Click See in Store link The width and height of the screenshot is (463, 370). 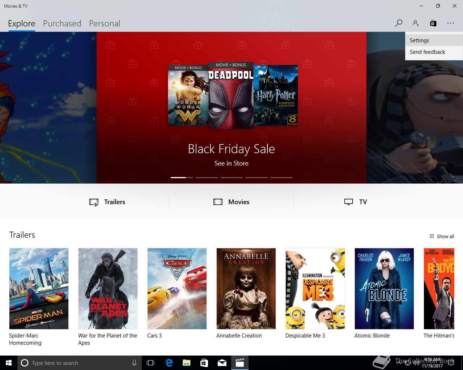pyautogui.click(x=231, y=163)
